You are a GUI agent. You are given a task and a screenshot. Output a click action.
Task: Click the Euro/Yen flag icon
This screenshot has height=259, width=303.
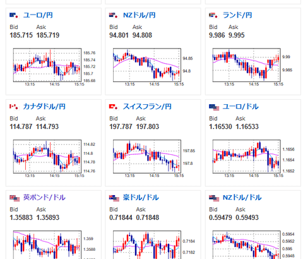(x=15, y=15)
